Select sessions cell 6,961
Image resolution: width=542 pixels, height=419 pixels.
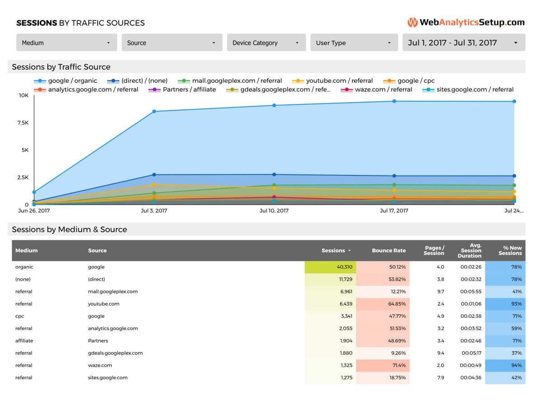pos(330,292)
